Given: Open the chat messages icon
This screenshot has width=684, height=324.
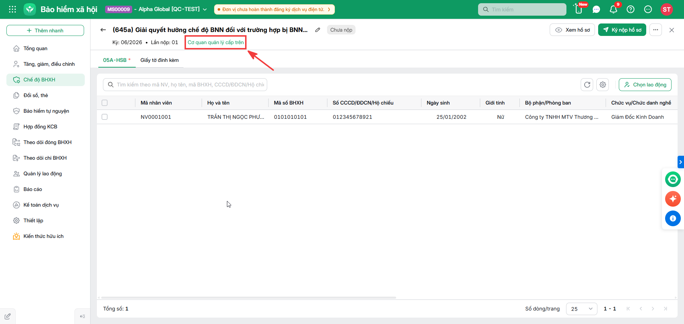Looking at the screenshot, I should click(596, 9).
